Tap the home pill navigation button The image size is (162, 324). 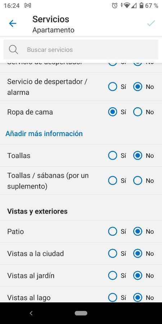click(81, 313)
